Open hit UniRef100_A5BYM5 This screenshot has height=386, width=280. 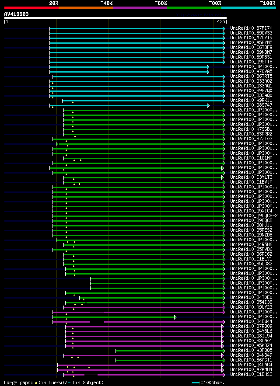click(251, 43)
